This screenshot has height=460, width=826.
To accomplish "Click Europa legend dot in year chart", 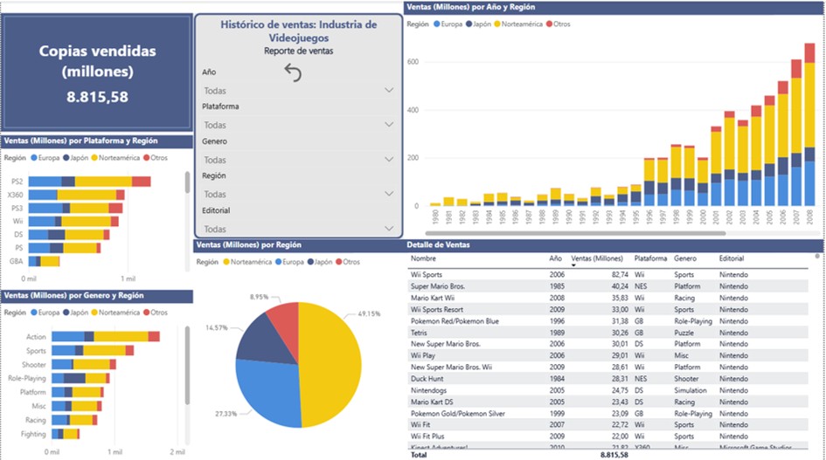I will (x=437, y=24).
